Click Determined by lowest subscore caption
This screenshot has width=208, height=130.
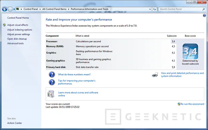tap(190, 62)
